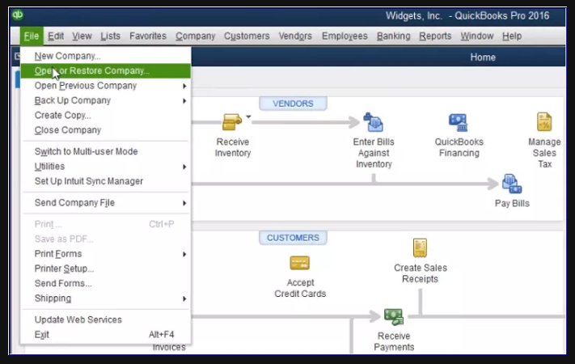
Task: Open the Lists menu
Action: [110, 36]
